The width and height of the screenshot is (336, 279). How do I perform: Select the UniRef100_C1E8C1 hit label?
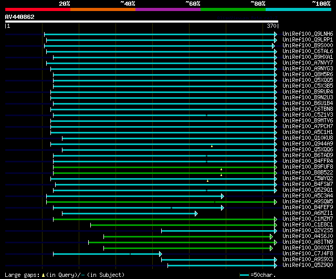pos(308,225)
